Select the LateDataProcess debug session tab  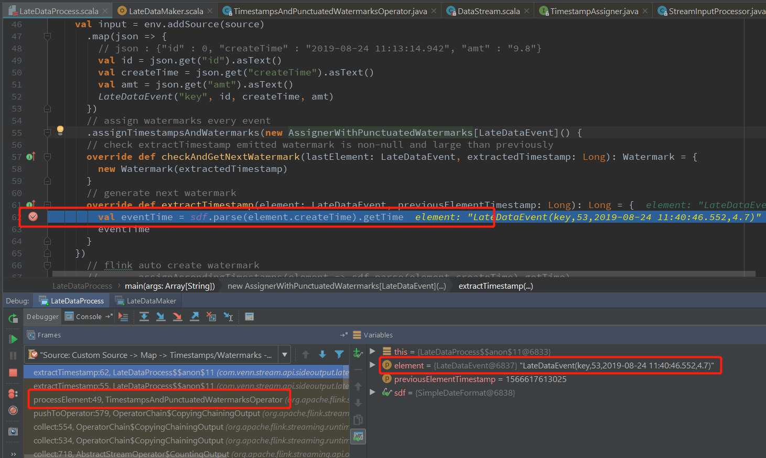[x=71, y=301]
